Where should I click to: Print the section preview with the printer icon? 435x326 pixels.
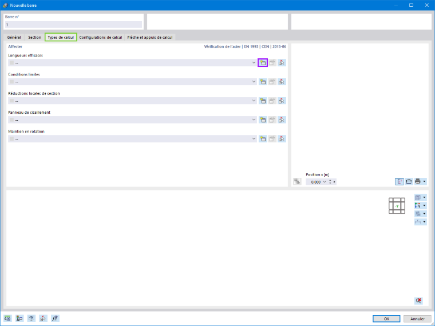pos(418,181)
